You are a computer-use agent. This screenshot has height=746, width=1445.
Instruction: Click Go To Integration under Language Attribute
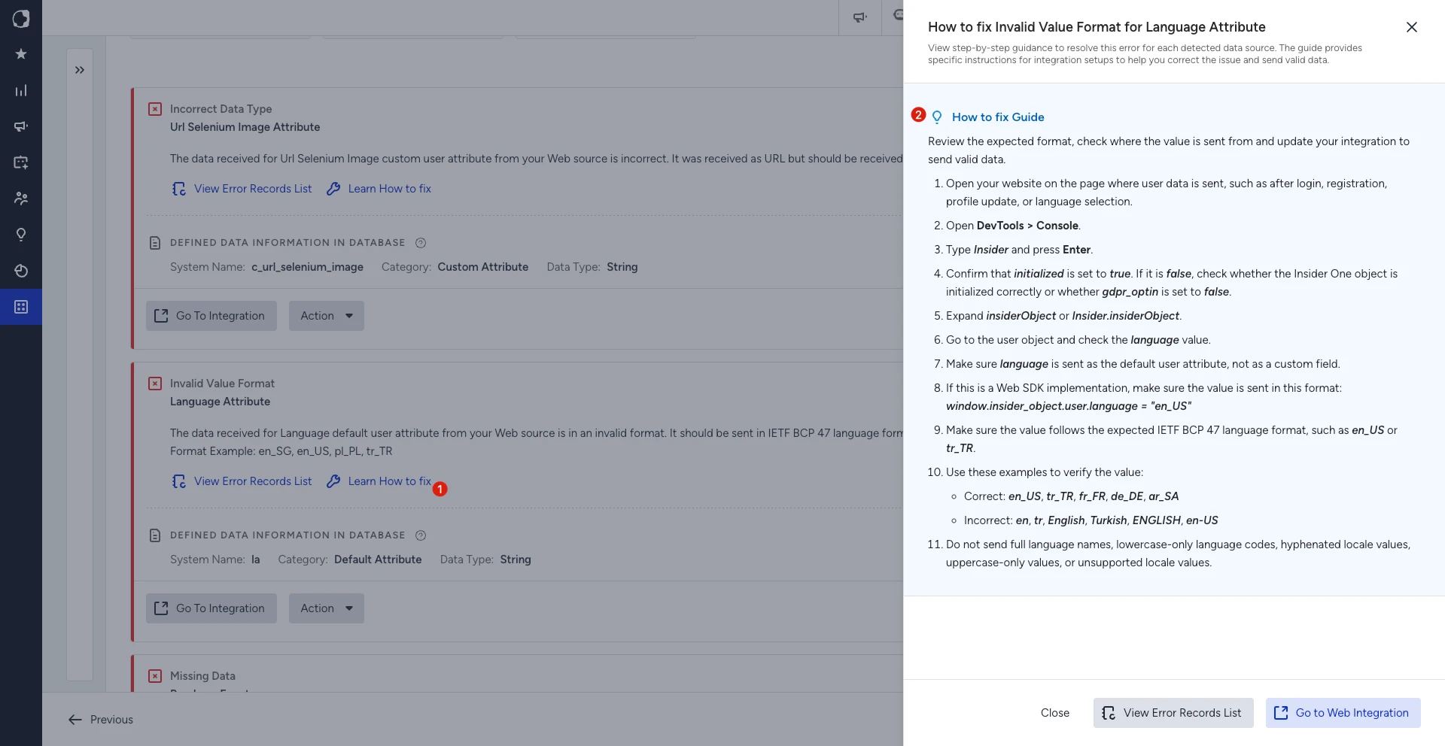(211, 608)
